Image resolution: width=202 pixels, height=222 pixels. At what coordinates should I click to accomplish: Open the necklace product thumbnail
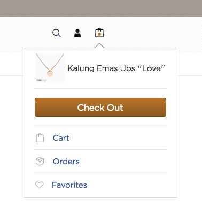pyautogui.click(x=50, y=68)
